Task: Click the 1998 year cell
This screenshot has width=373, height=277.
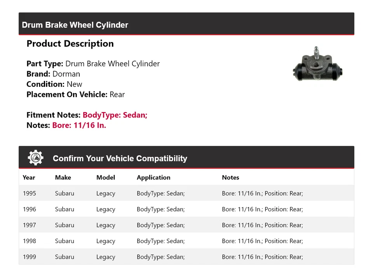Action: tap(29, 241)
